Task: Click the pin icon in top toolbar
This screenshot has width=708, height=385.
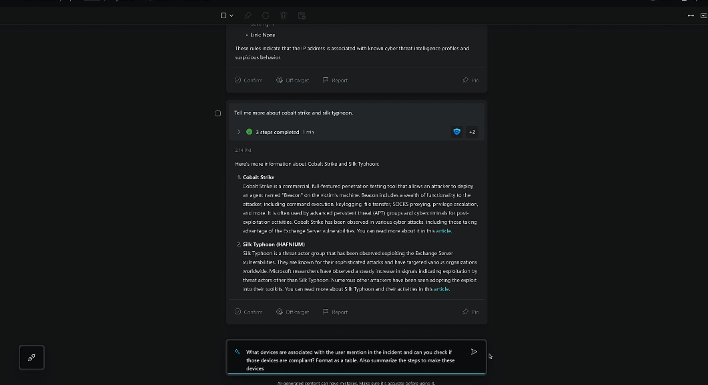Action: coord(248,15)
